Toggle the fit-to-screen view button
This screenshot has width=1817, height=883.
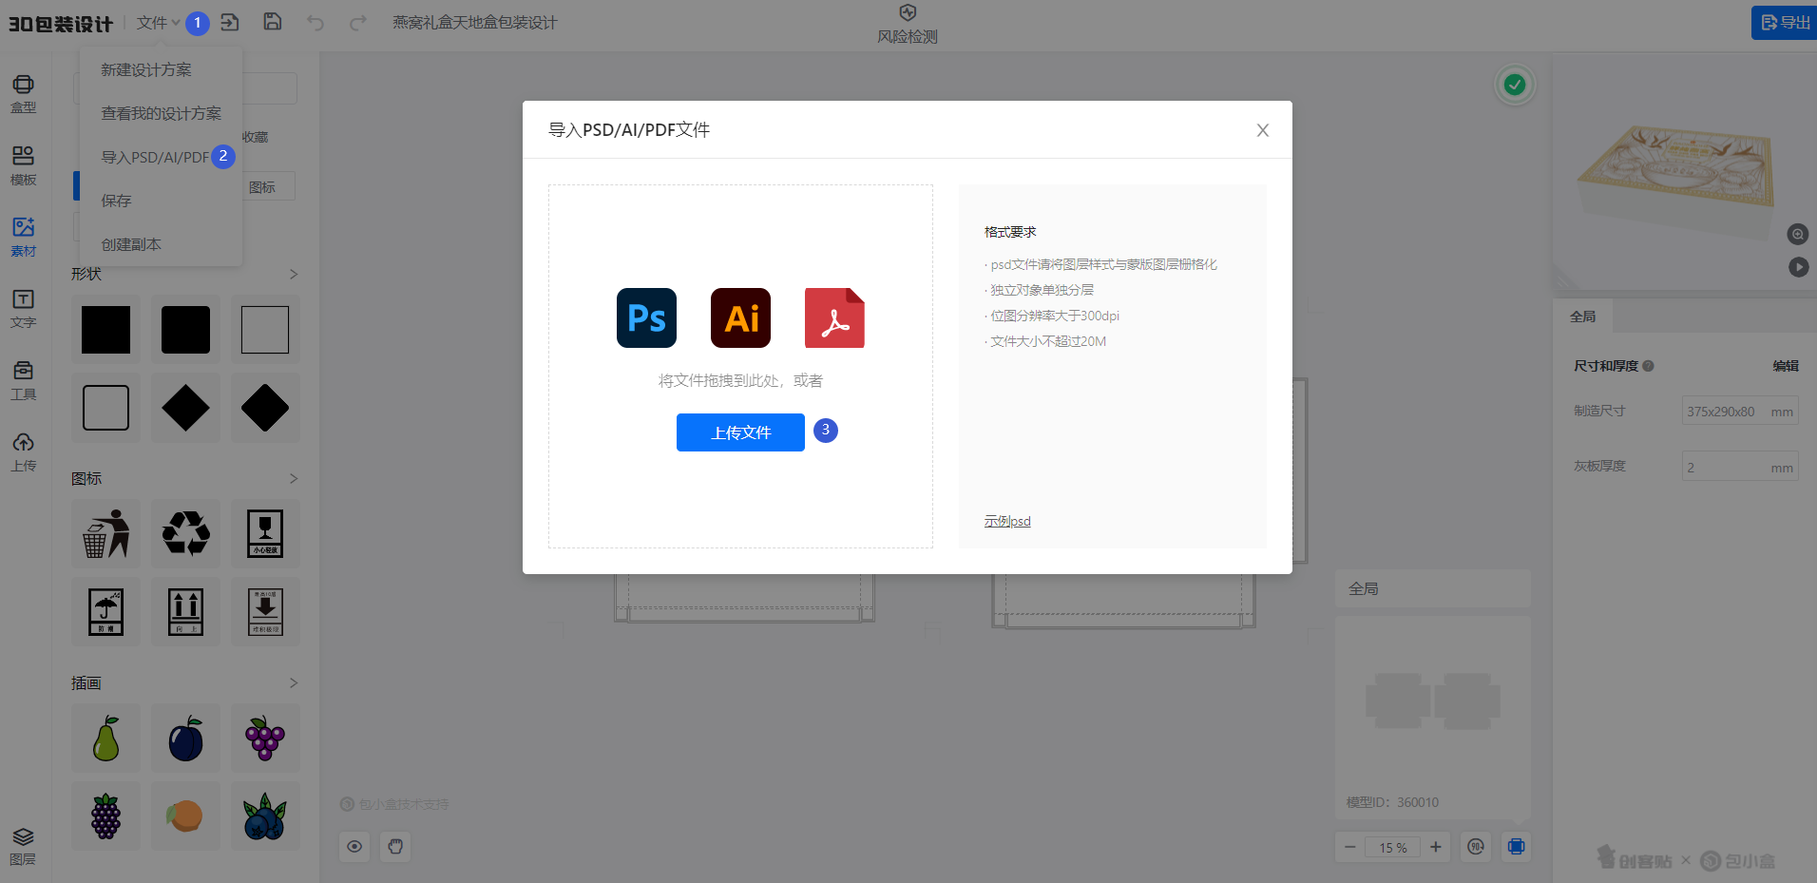coord(1516,846)
